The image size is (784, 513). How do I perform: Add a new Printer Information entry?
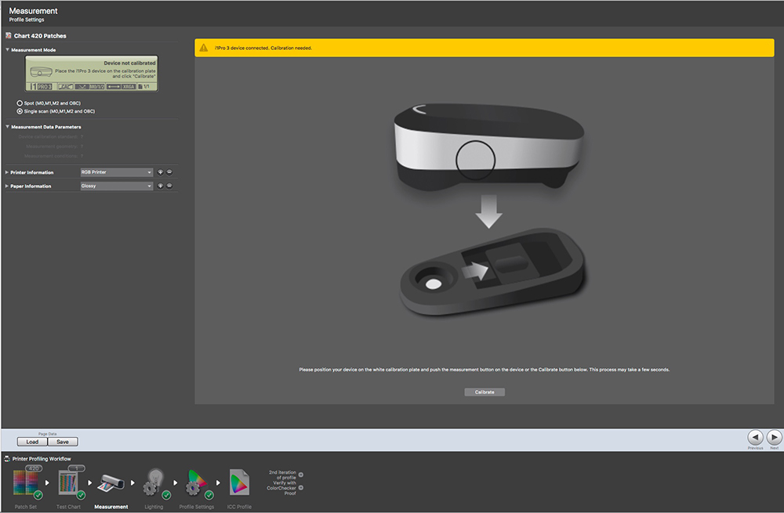(160, 172)
